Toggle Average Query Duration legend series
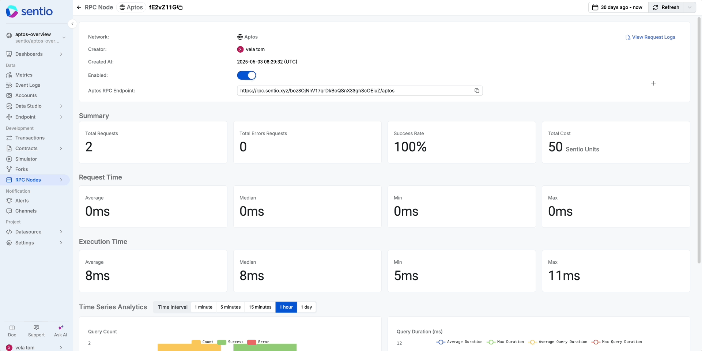Screen dimensions: 702x351 coord(558,342)
